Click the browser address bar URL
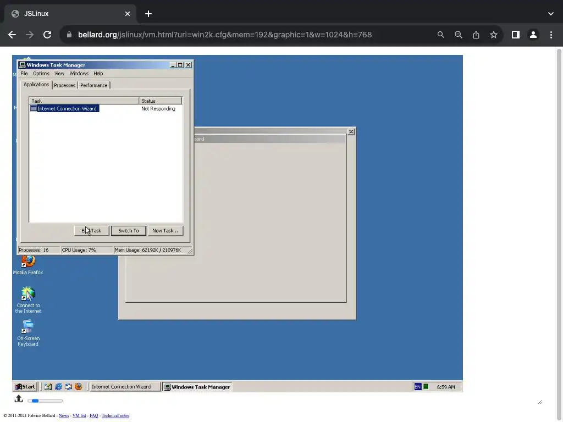 tap(225, 35)
